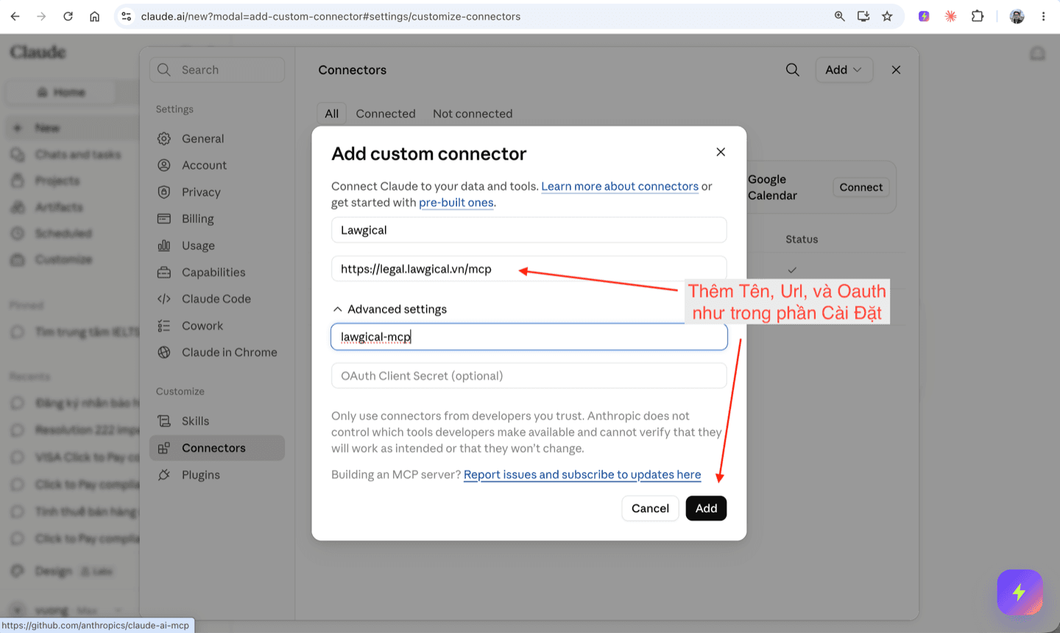
Task: Click the zoom magnifier icon in address bar
Action: pyautogui.click(x=839, y=16)
